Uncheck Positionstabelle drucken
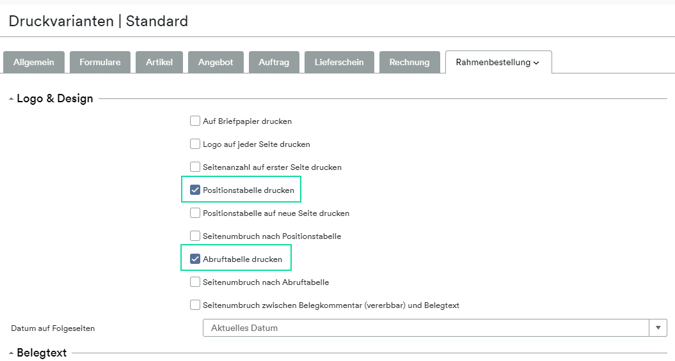Image resolution: width=675 pixels, height=361 pixels. (x=195, y=190)
